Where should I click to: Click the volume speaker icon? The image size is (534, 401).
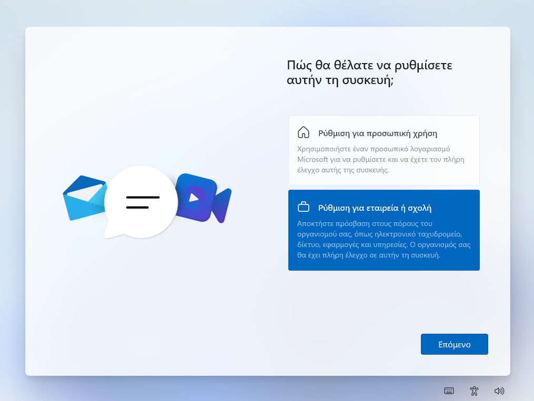[499, 390]
